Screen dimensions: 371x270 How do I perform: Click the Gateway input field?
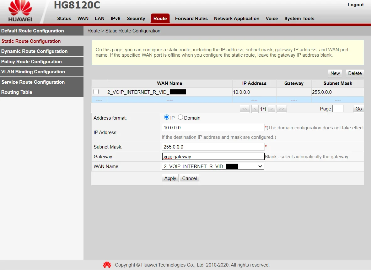[x=213, y=156]
